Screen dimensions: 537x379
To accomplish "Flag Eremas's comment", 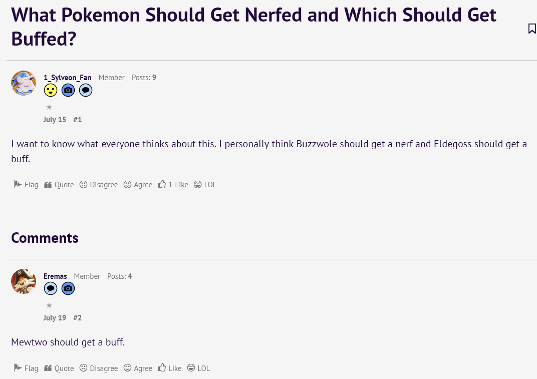I will click(x=26, y=368).
